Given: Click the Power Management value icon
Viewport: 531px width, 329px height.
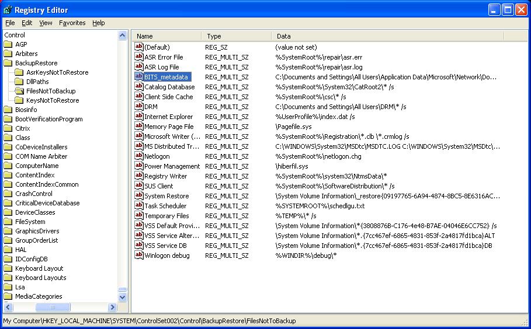Looking at the screenshot, I should (139, 166).
